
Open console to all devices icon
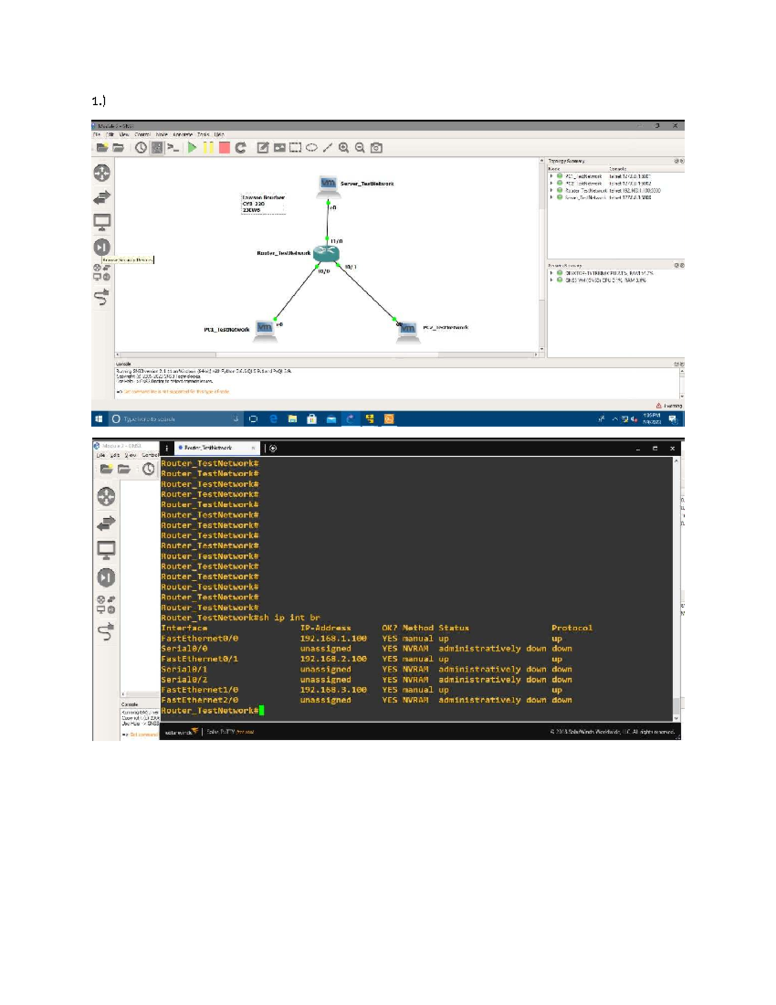click(x=173, y=148)
